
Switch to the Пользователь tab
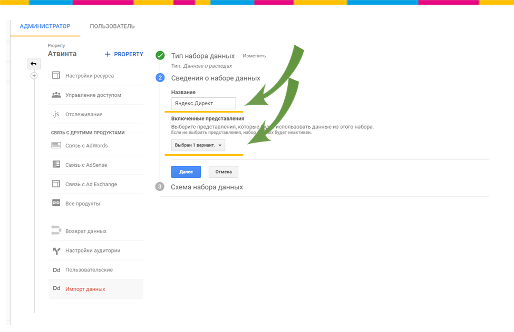coord(112,26)
